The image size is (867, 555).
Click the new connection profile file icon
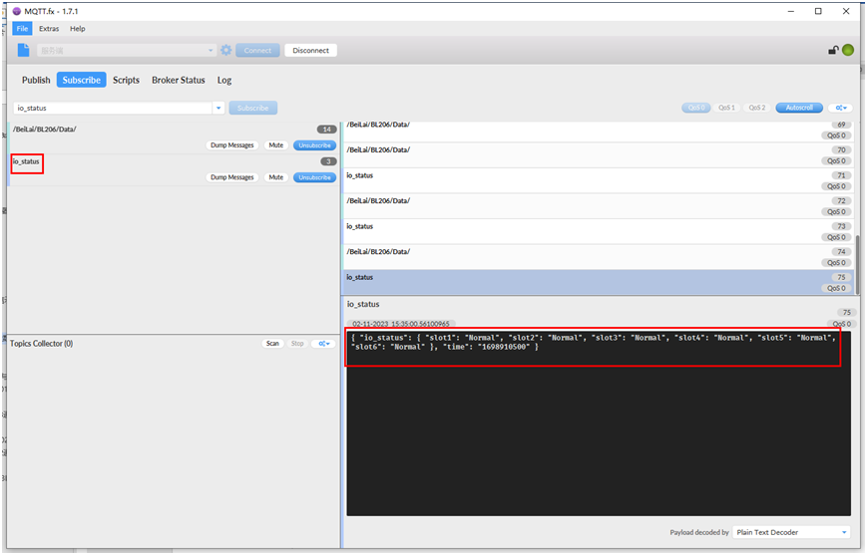(23, 50)
